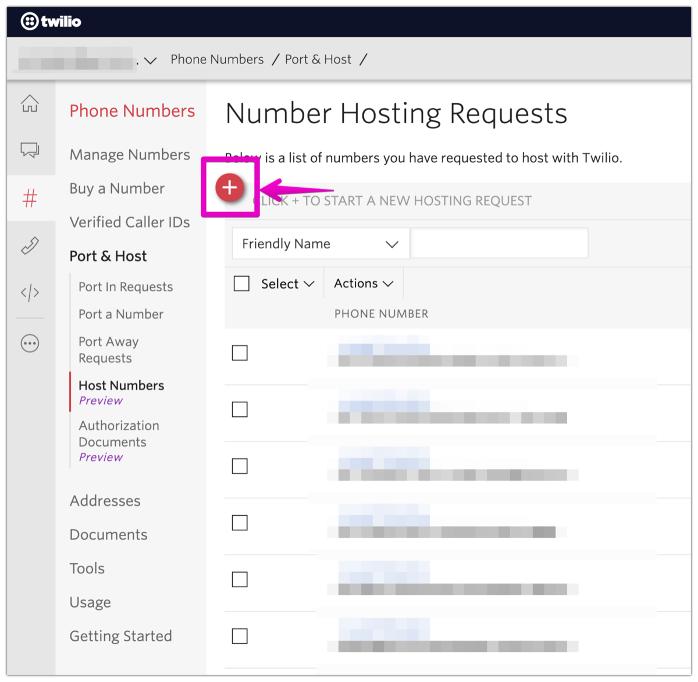The width and height of the screenshot is (698, 682).
Task: Focus the filter search text field
Action: pos(500,244)
